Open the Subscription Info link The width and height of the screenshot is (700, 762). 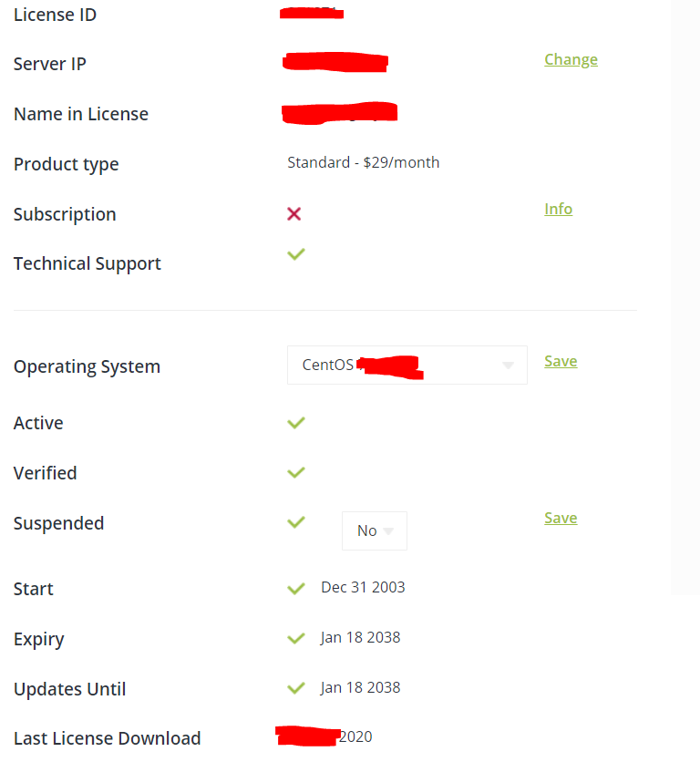pos(558,210)
